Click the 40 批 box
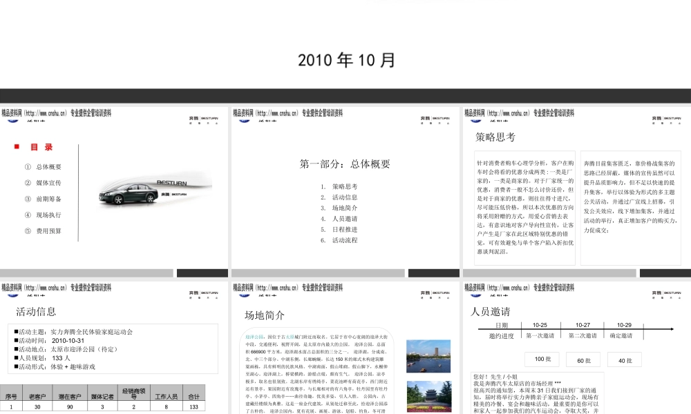This screenshot has height=414, width=691. click(625, 360)
